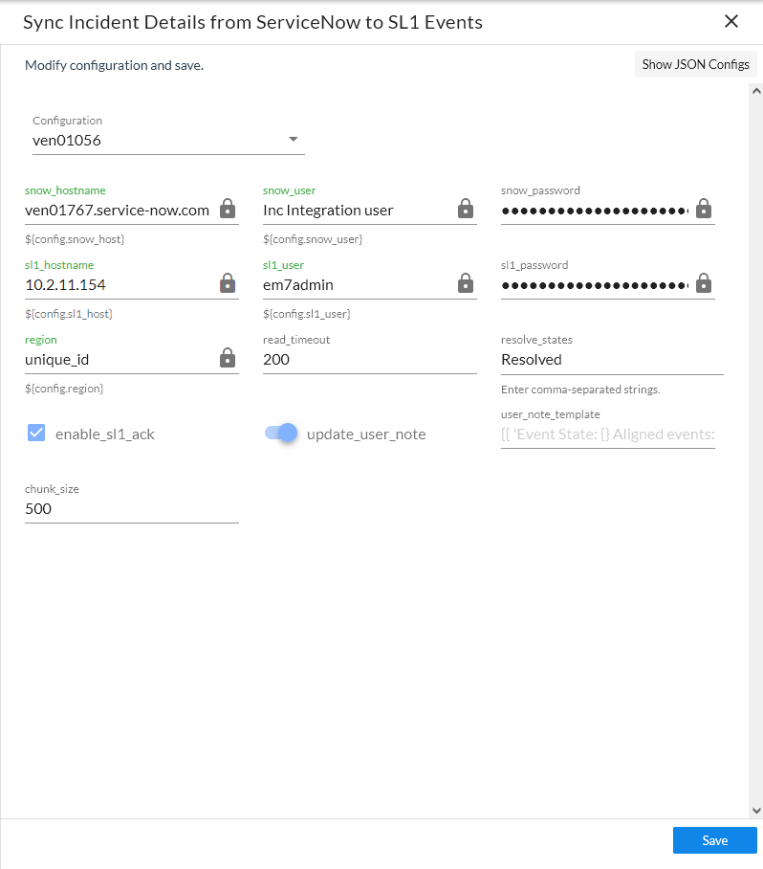Uncheck the enable_sl1_ack checkbox
This screenshot has width=763, height=869.
pos(36,434)
